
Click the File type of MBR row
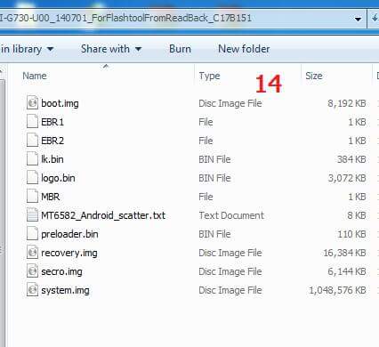[206, 197]
